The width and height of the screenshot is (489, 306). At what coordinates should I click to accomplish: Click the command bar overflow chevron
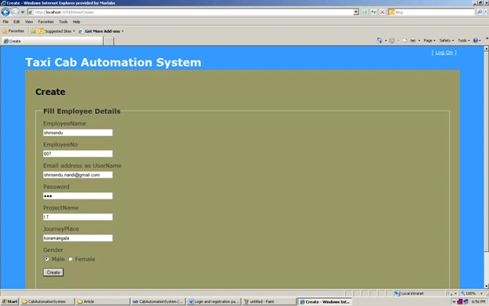pos(487,38)
